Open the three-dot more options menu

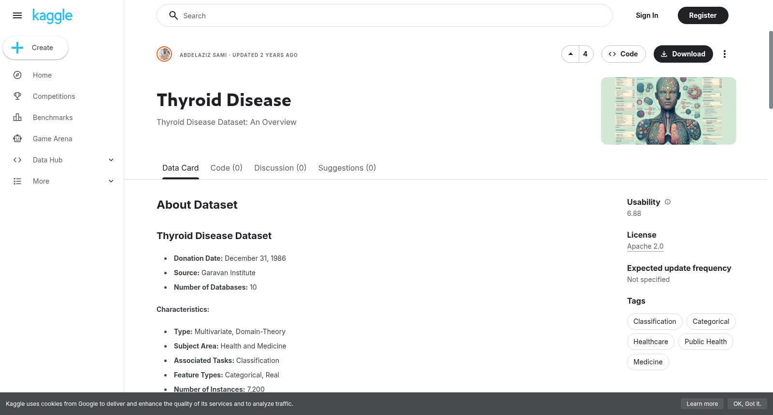(724, 54)
